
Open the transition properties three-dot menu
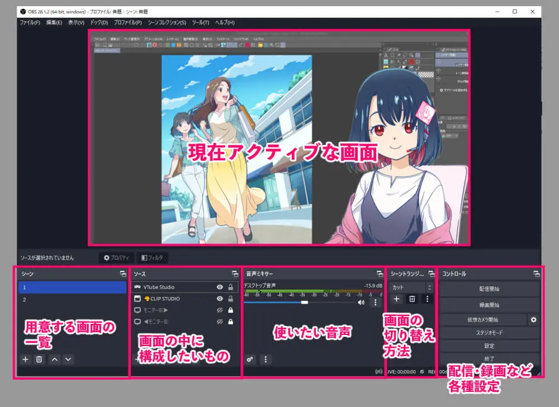pyautogui.click(x=427, y=299)
